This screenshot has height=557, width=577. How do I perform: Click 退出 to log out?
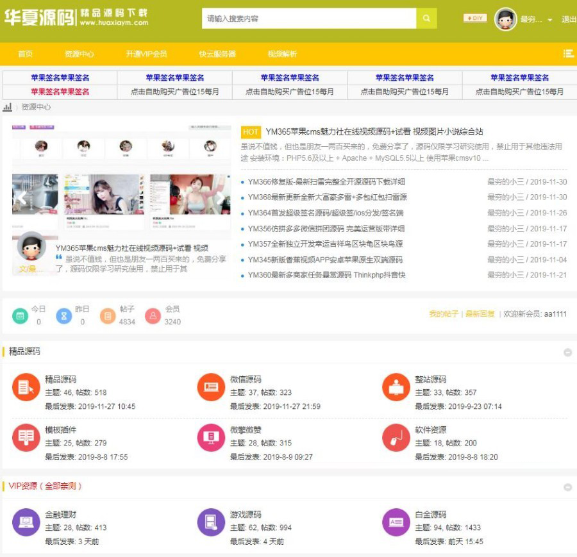(x=569, y=19)
